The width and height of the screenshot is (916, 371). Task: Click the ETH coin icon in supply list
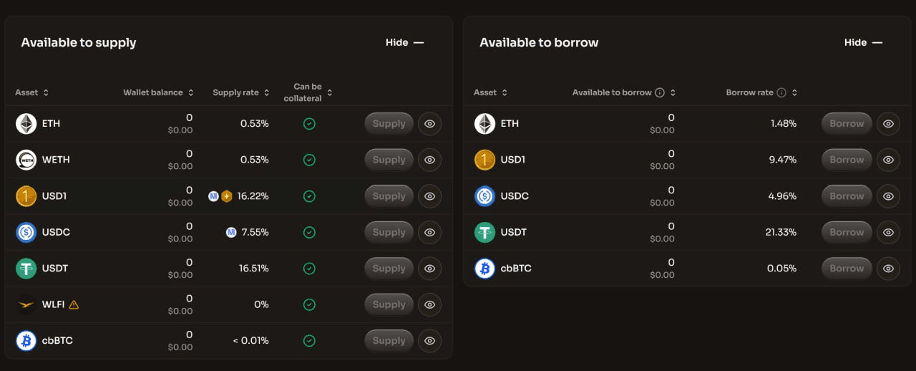(x=26, y=124)
